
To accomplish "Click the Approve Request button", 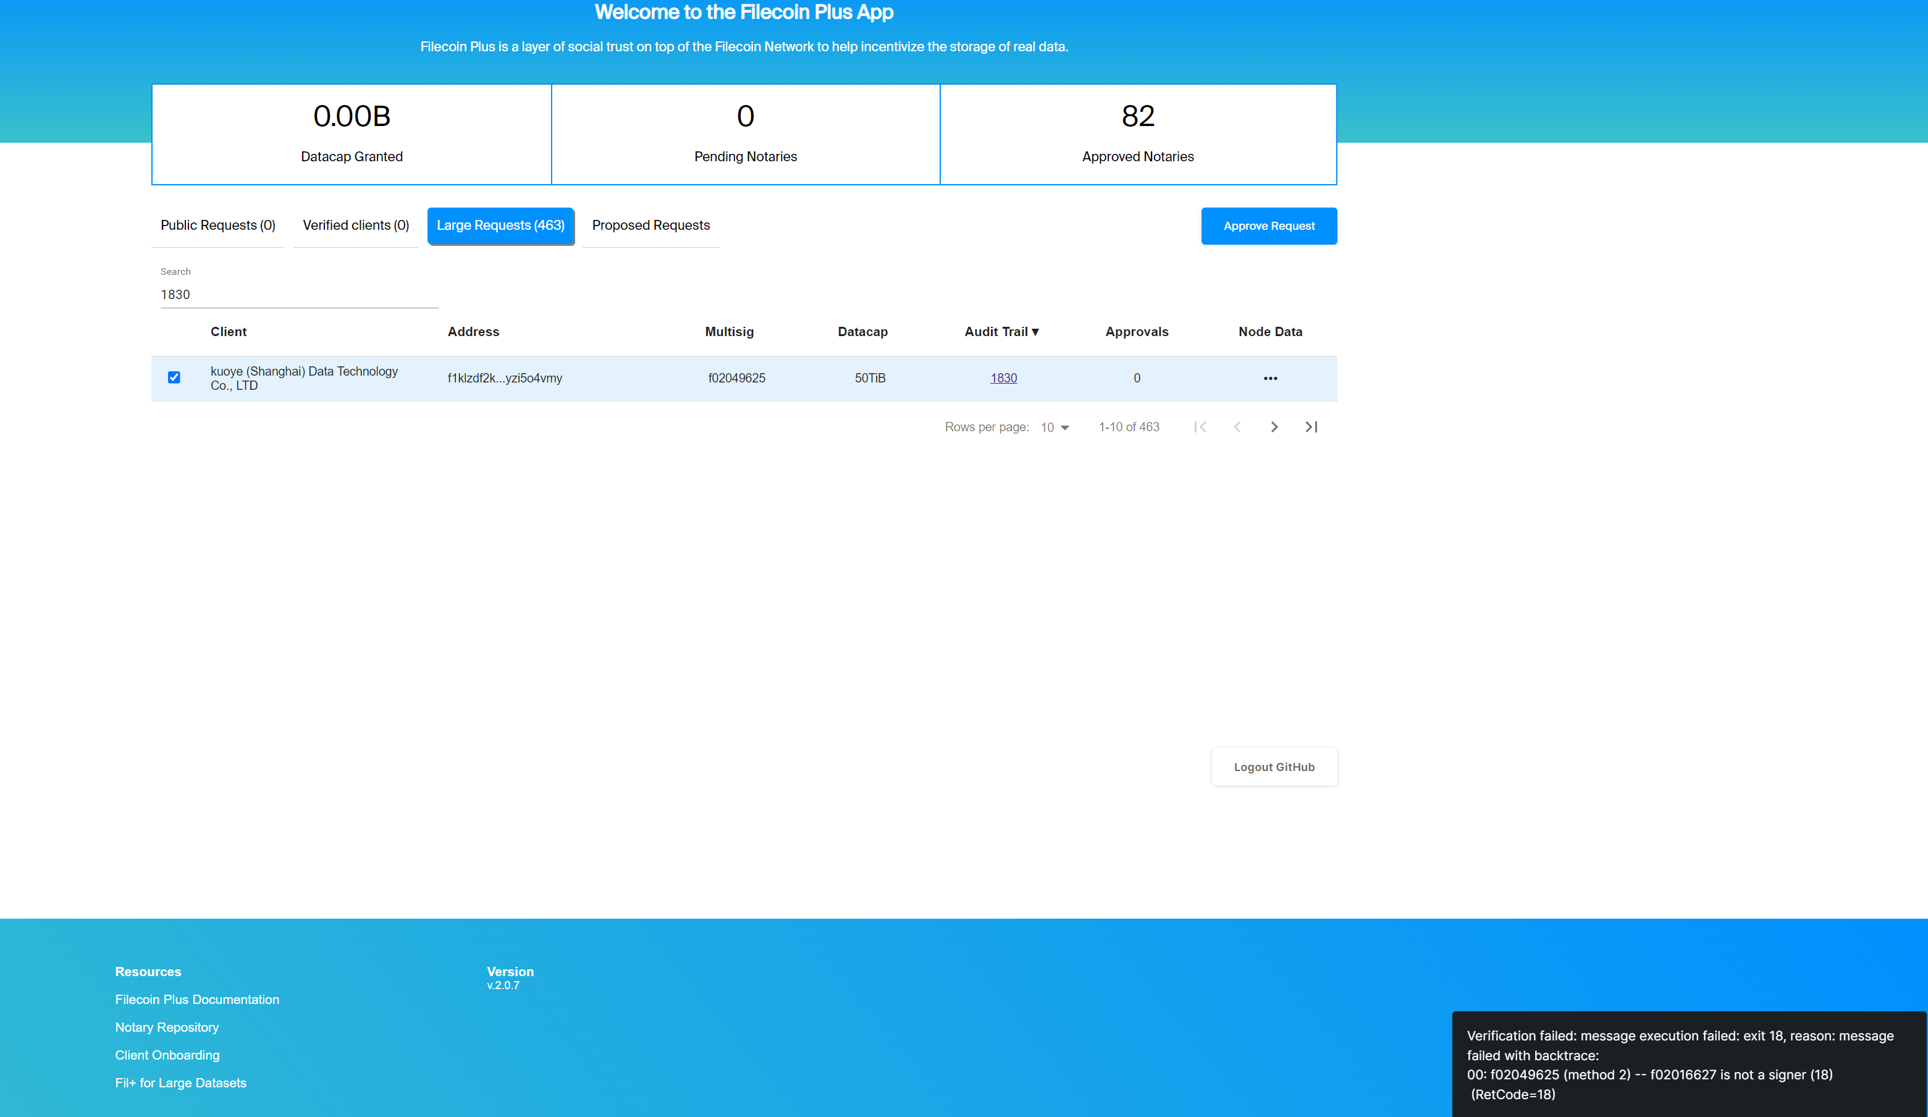I will (x=1268, y=226).
